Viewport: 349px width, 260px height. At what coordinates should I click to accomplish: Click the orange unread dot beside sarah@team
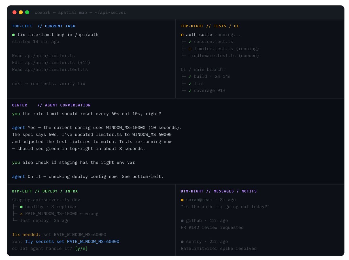[x=182, y=200]
